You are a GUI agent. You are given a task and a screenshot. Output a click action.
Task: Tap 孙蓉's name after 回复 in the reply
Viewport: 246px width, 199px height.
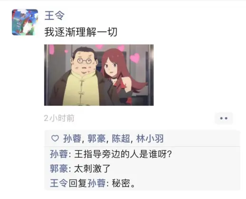pos(96,183)
